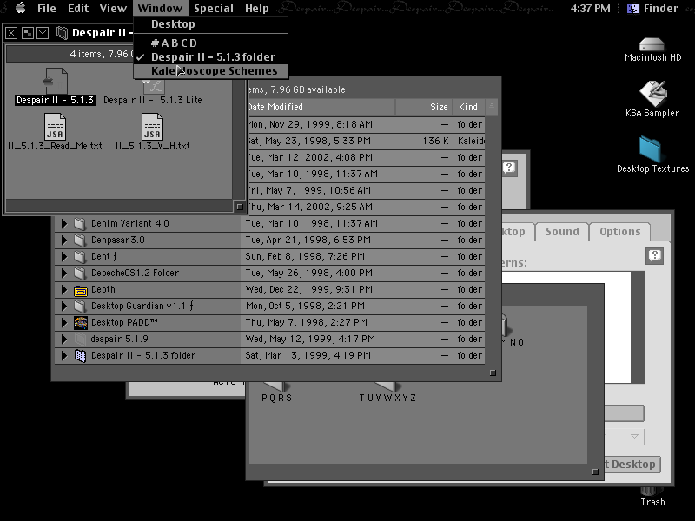
Task: Sort list by Size column header
Action: pos(424,107)
